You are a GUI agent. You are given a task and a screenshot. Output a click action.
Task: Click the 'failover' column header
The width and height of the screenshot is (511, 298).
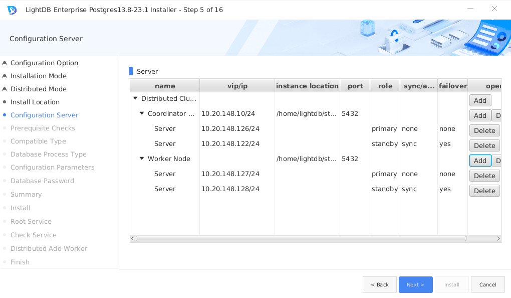tap(453, 86)
